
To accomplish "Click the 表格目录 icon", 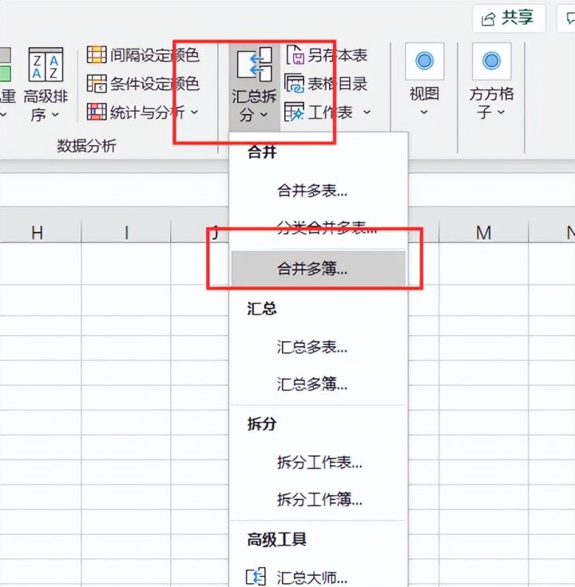I will [294, 83].
